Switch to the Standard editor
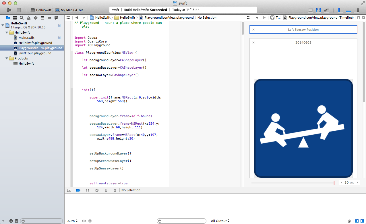366x224 pixels. (310, 10)
